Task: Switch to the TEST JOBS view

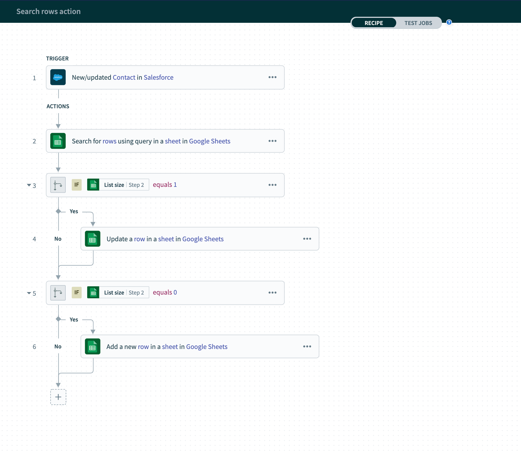Action: click(418, 23)
